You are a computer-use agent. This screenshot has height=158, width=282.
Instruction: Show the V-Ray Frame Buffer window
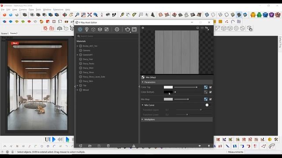(x=134, y=29)
